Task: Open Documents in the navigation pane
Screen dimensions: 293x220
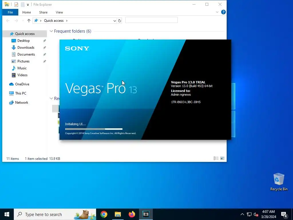Action: point(26,54)
